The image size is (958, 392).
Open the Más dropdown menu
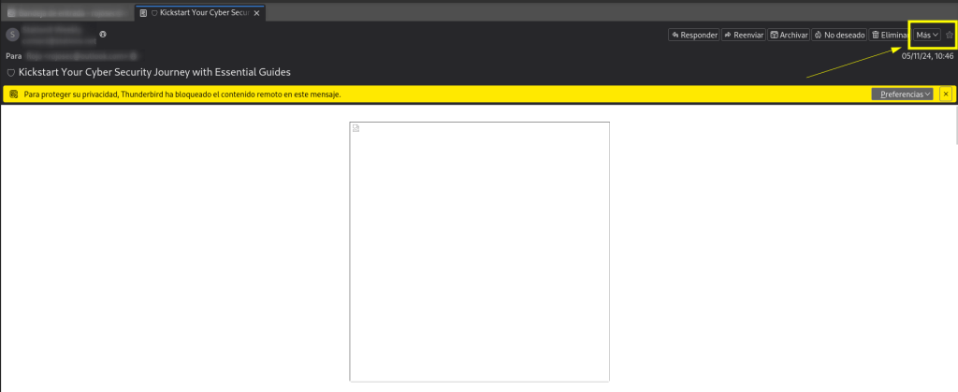pyautogui.click(x=927, y=35)
